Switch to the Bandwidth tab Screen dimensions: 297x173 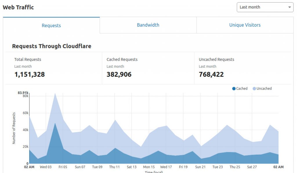click(148, 25)
